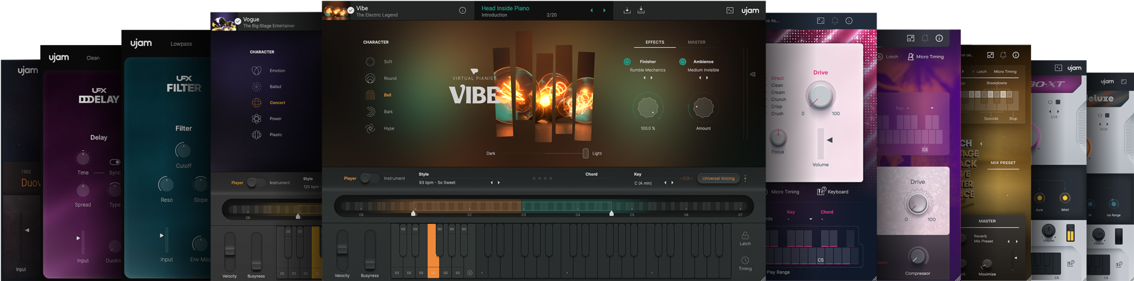Click the first save preset download icon
The width and height of the screenshot is (1134, 281).
point(627,10)
